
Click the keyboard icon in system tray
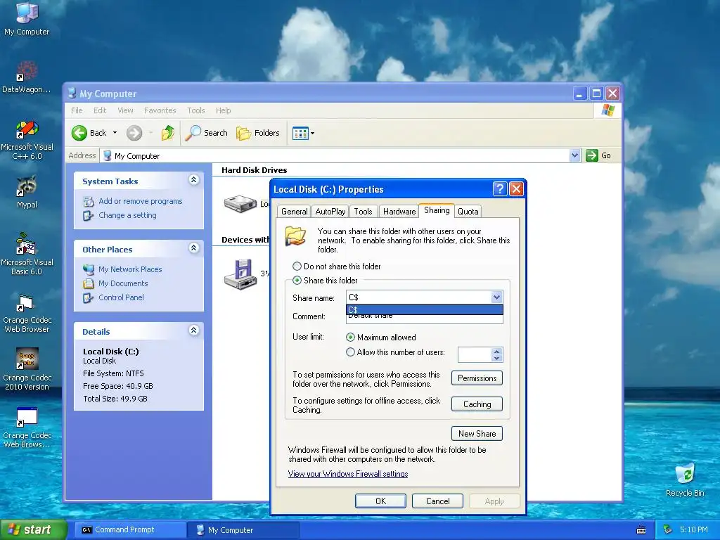[x=641, y=530]
